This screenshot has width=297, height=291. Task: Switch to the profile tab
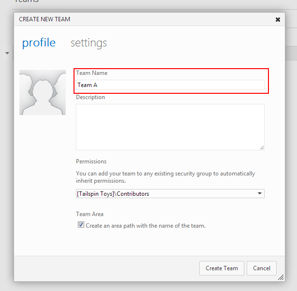click(x=39, y=43)
